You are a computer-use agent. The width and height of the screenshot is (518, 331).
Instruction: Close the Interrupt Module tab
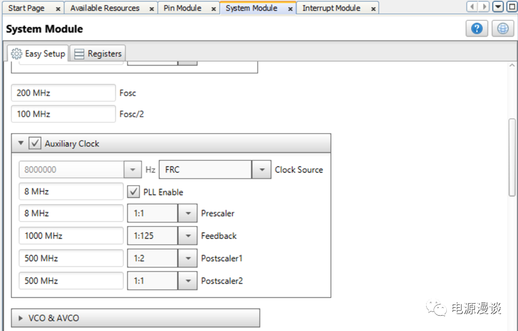(x=373, y=9)
